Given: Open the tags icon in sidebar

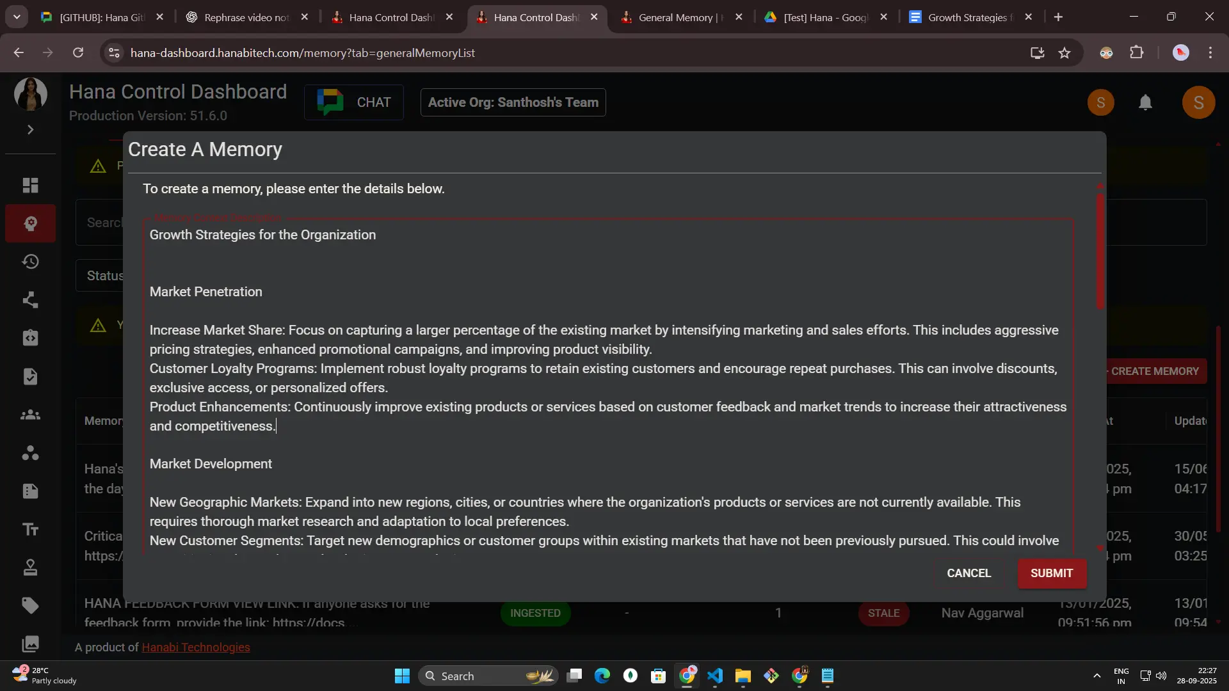Looking at the screenshot, I should (x=30, y=606).
